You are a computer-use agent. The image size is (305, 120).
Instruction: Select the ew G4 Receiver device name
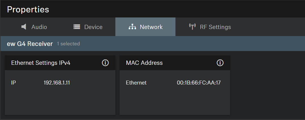pyautogui.click(x=30, y=44)
